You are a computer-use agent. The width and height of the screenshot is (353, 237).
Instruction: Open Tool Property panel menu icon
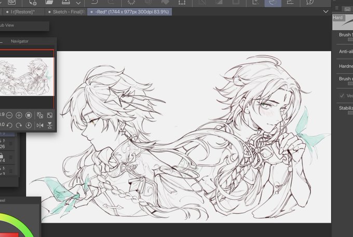click(x=336, y=8)
